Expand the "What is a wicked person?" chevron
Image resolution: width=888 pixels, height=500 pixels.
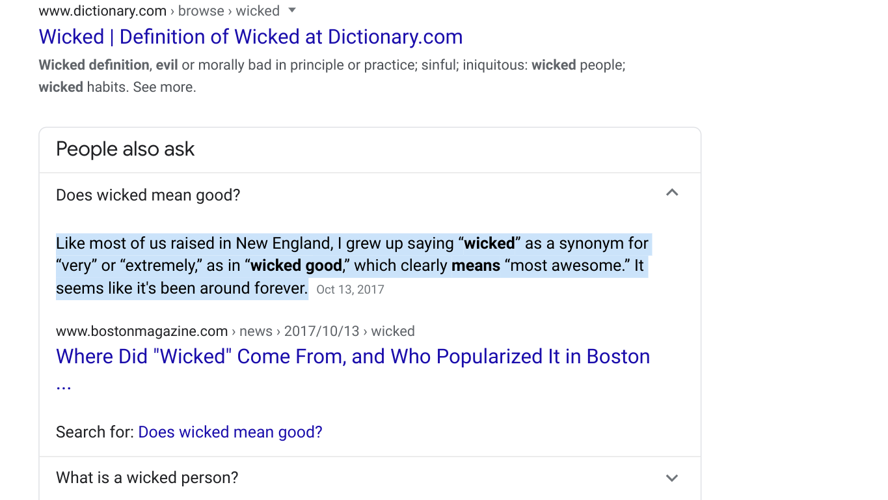click(x=672, y=478)
